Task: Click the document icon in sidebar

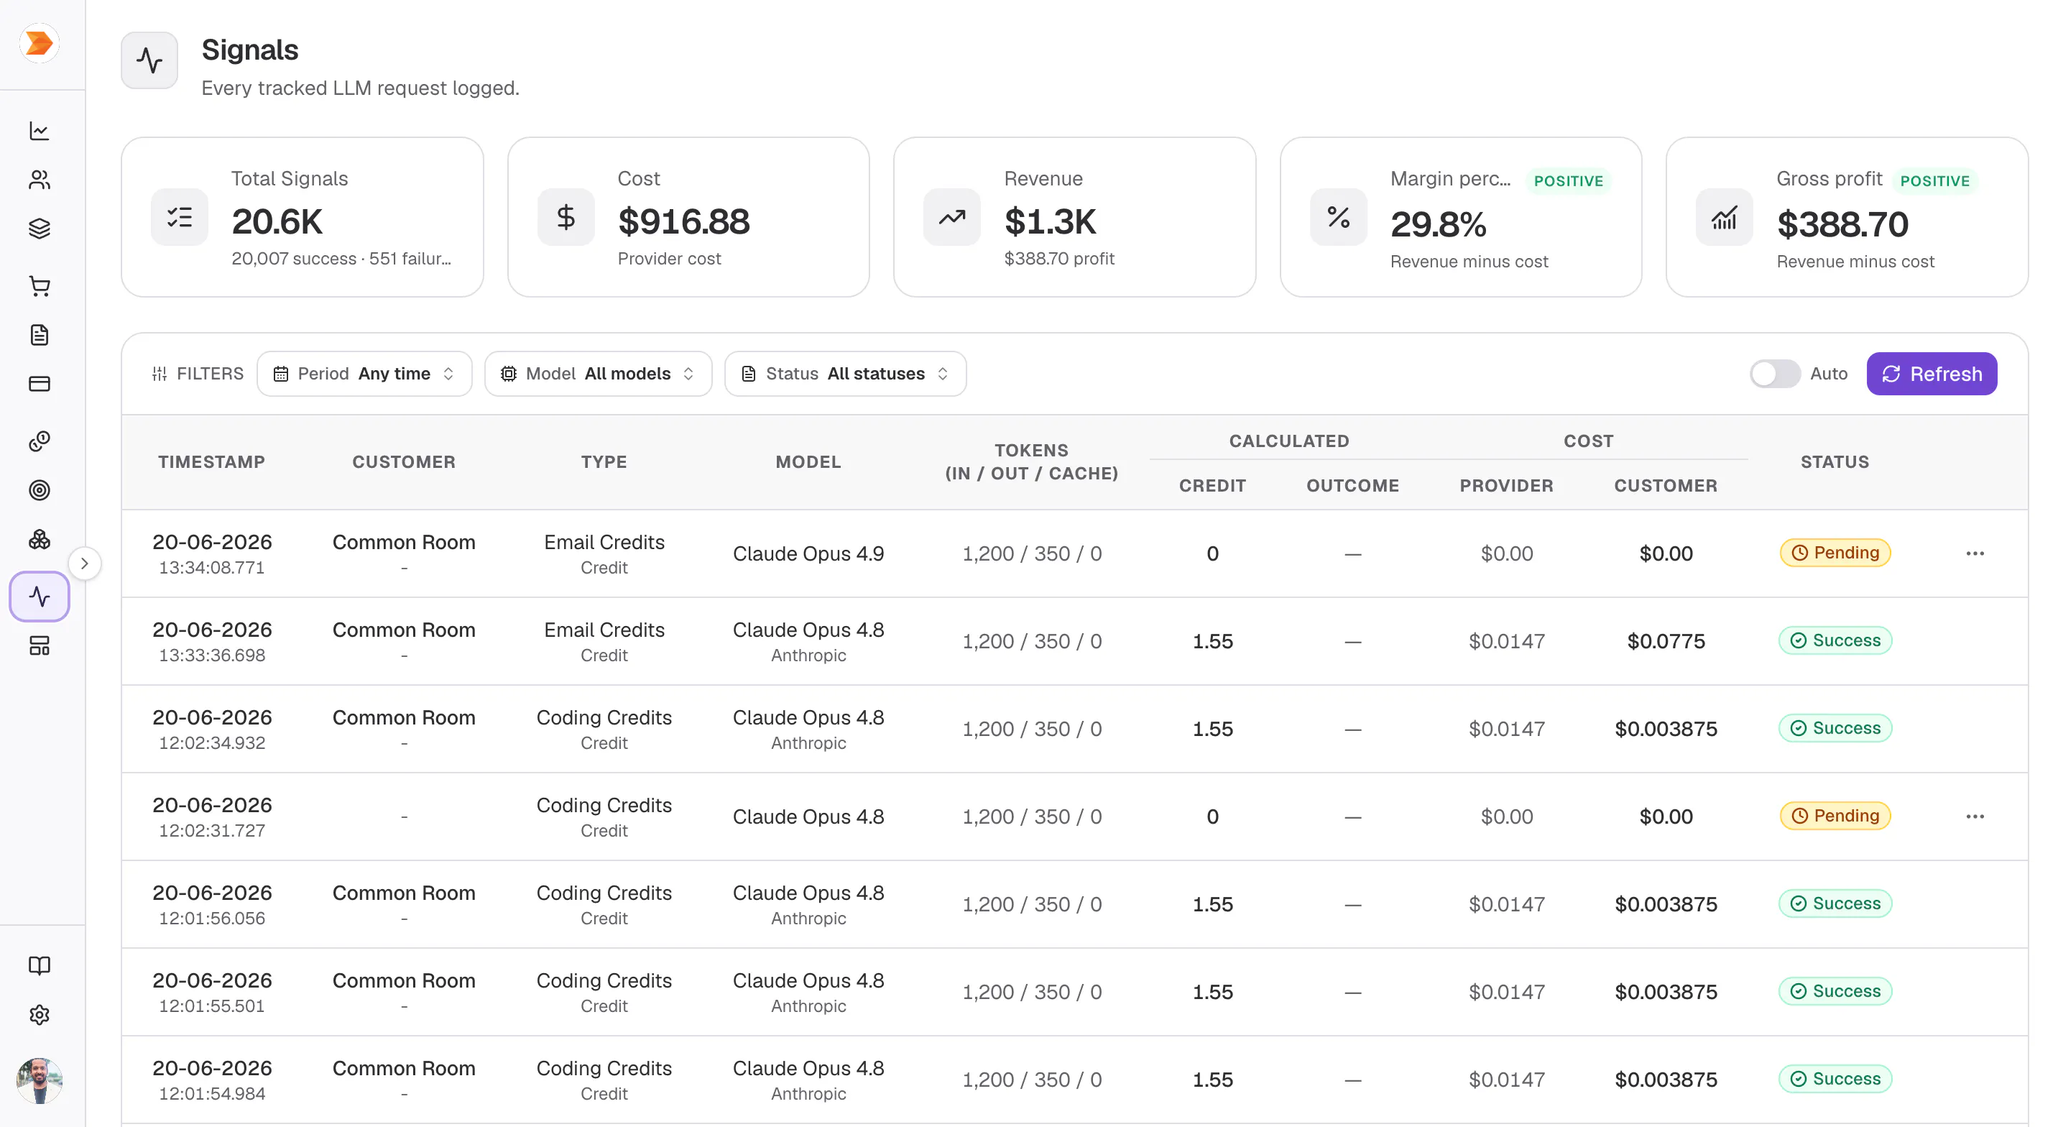Action: (x=39, y=335)
